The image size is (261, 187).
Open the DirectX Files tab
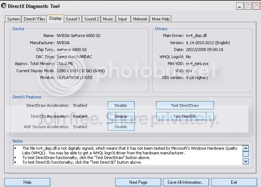(34, 19)
